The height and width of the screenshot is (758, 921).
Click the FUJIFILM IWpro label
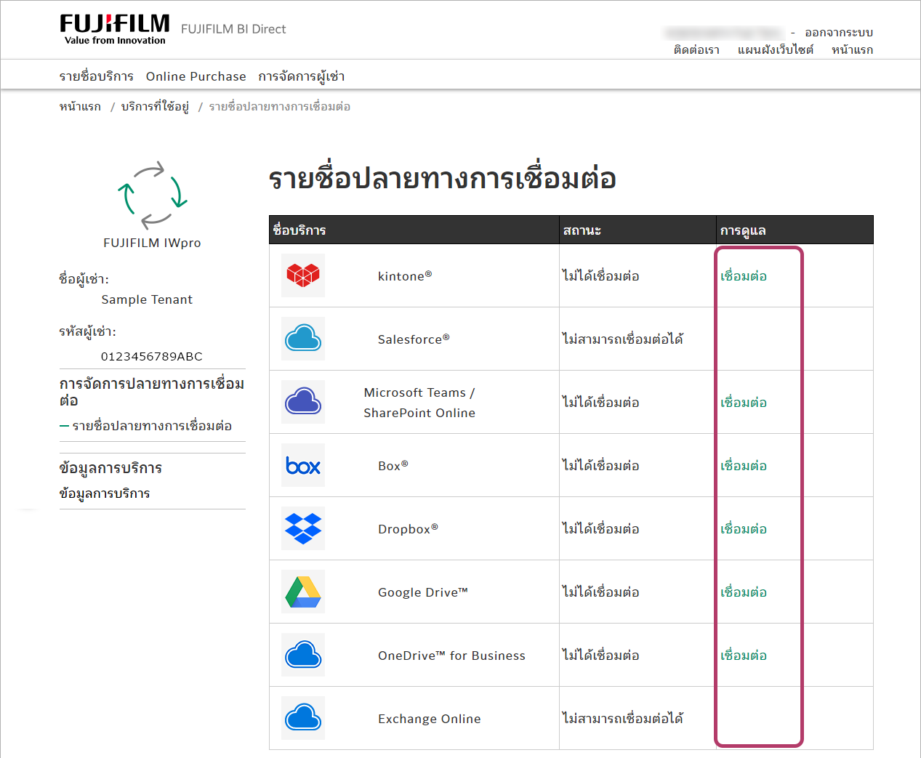click(x=152, y=243)
